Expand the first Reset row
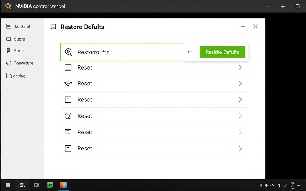 [x=240, y=67]
